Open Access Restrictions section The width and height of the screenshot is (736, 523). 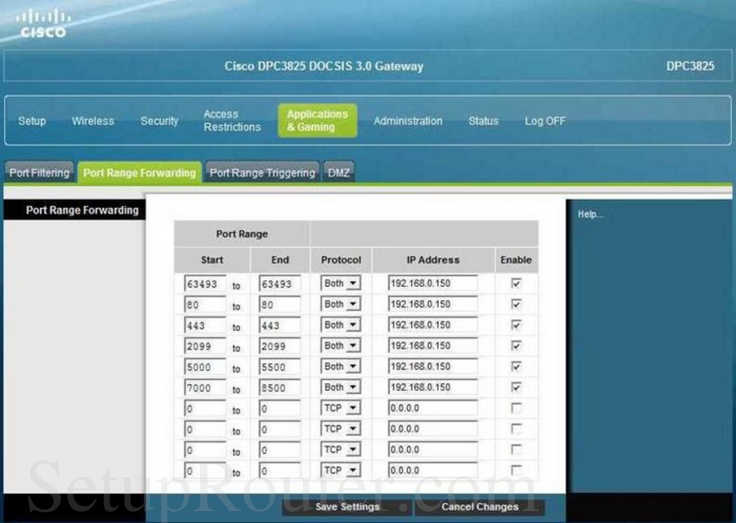click(232, 121)
